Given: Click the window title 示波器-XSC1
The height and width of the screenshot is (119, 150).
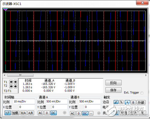Looking at the screenshot, I should 12,4.
